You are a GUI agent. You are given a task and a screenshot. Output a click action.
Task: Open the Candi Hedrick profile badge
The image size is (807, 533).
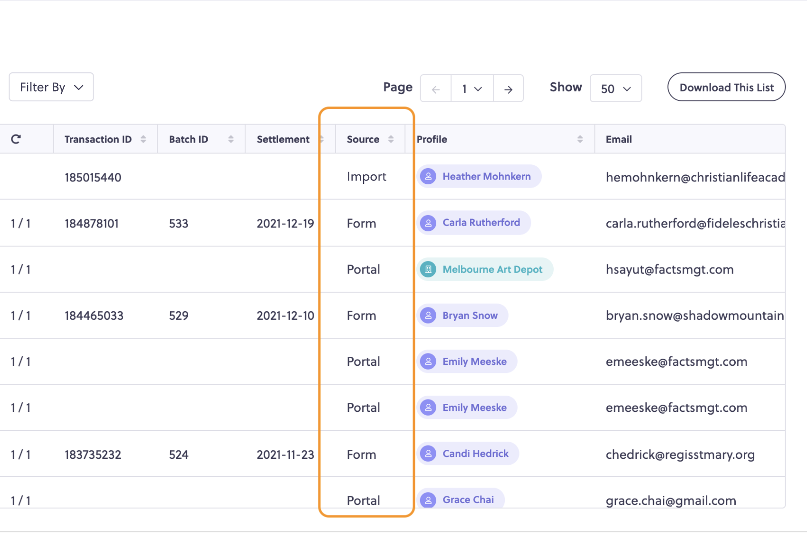click(x=468, y=453)
